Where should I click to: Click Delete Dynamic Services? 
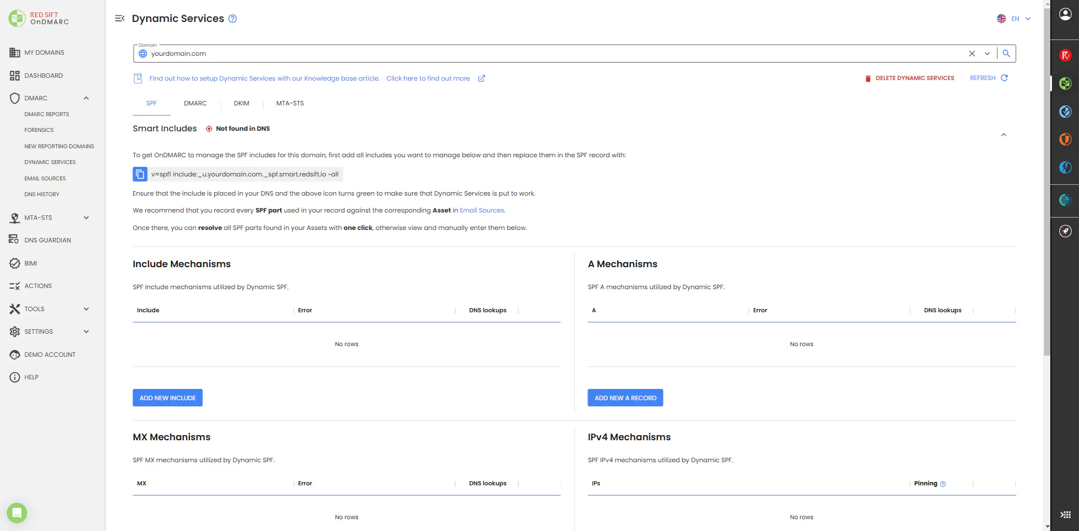tap(909, 78)
